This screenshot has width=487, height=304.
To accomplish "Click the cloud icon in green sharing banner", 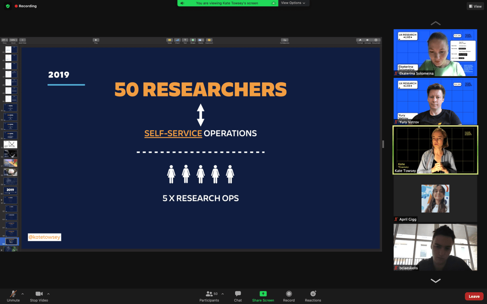I will click(x=273, y=3).
